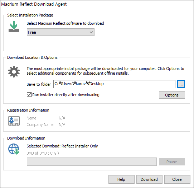Click the 'Select Installation Package' group heading
Viewport: 194px width, 188px height.
click(30, 15)
